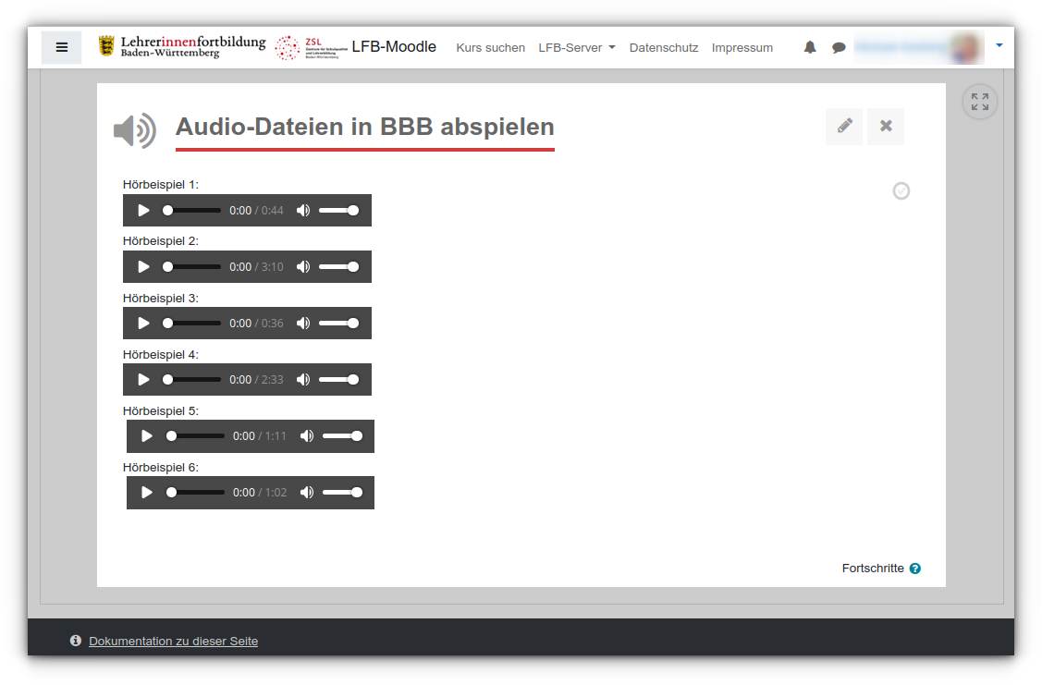The image size is (1042, 685).
Task: Open Dokumentation zu dieser Seite link
Action: (173, 641)
